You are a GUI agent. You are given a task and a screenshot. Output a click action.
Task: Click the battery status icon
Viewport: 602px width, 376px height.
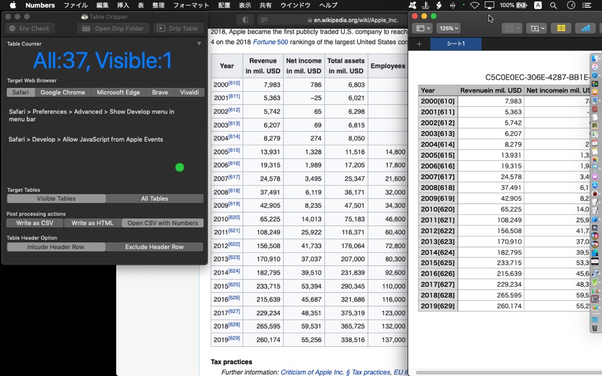[x=522, y=5]
